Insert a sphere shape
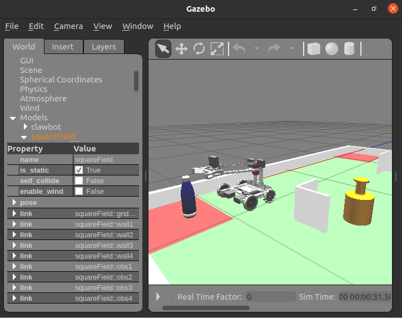This screenshot has width=402, height=318. pyautogui.click(x=332, y=49)
